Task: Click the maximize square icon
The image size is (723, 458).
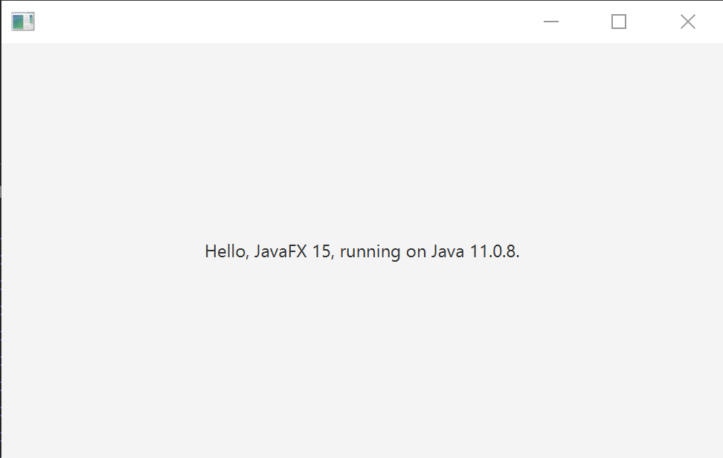Action: pos(618,22)
